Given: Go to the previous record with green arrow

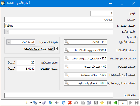Looking at the screenshot, I should point(115,103).
